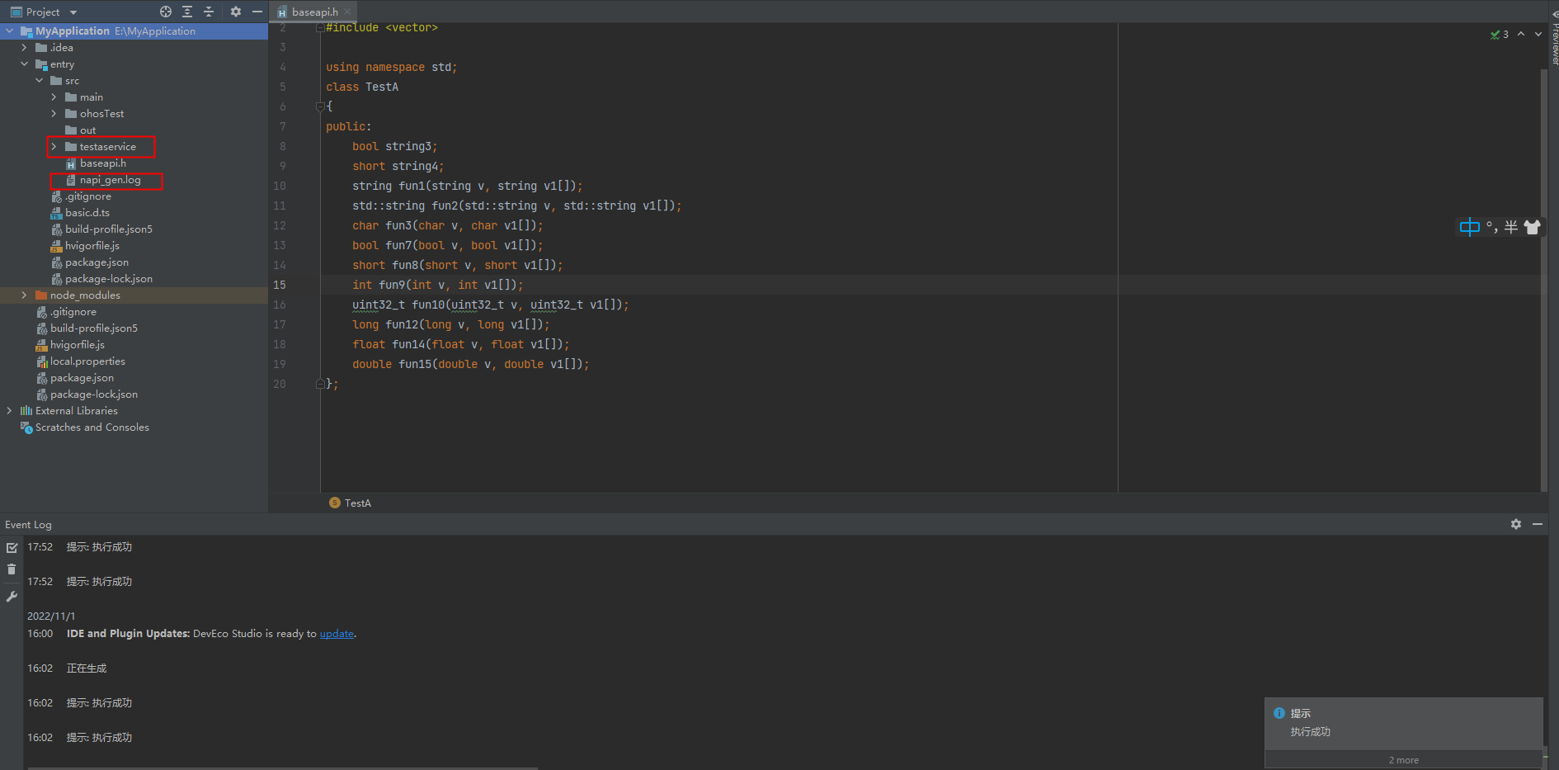Toggle half-width mode in IME bar

[x=1511, y=227]
